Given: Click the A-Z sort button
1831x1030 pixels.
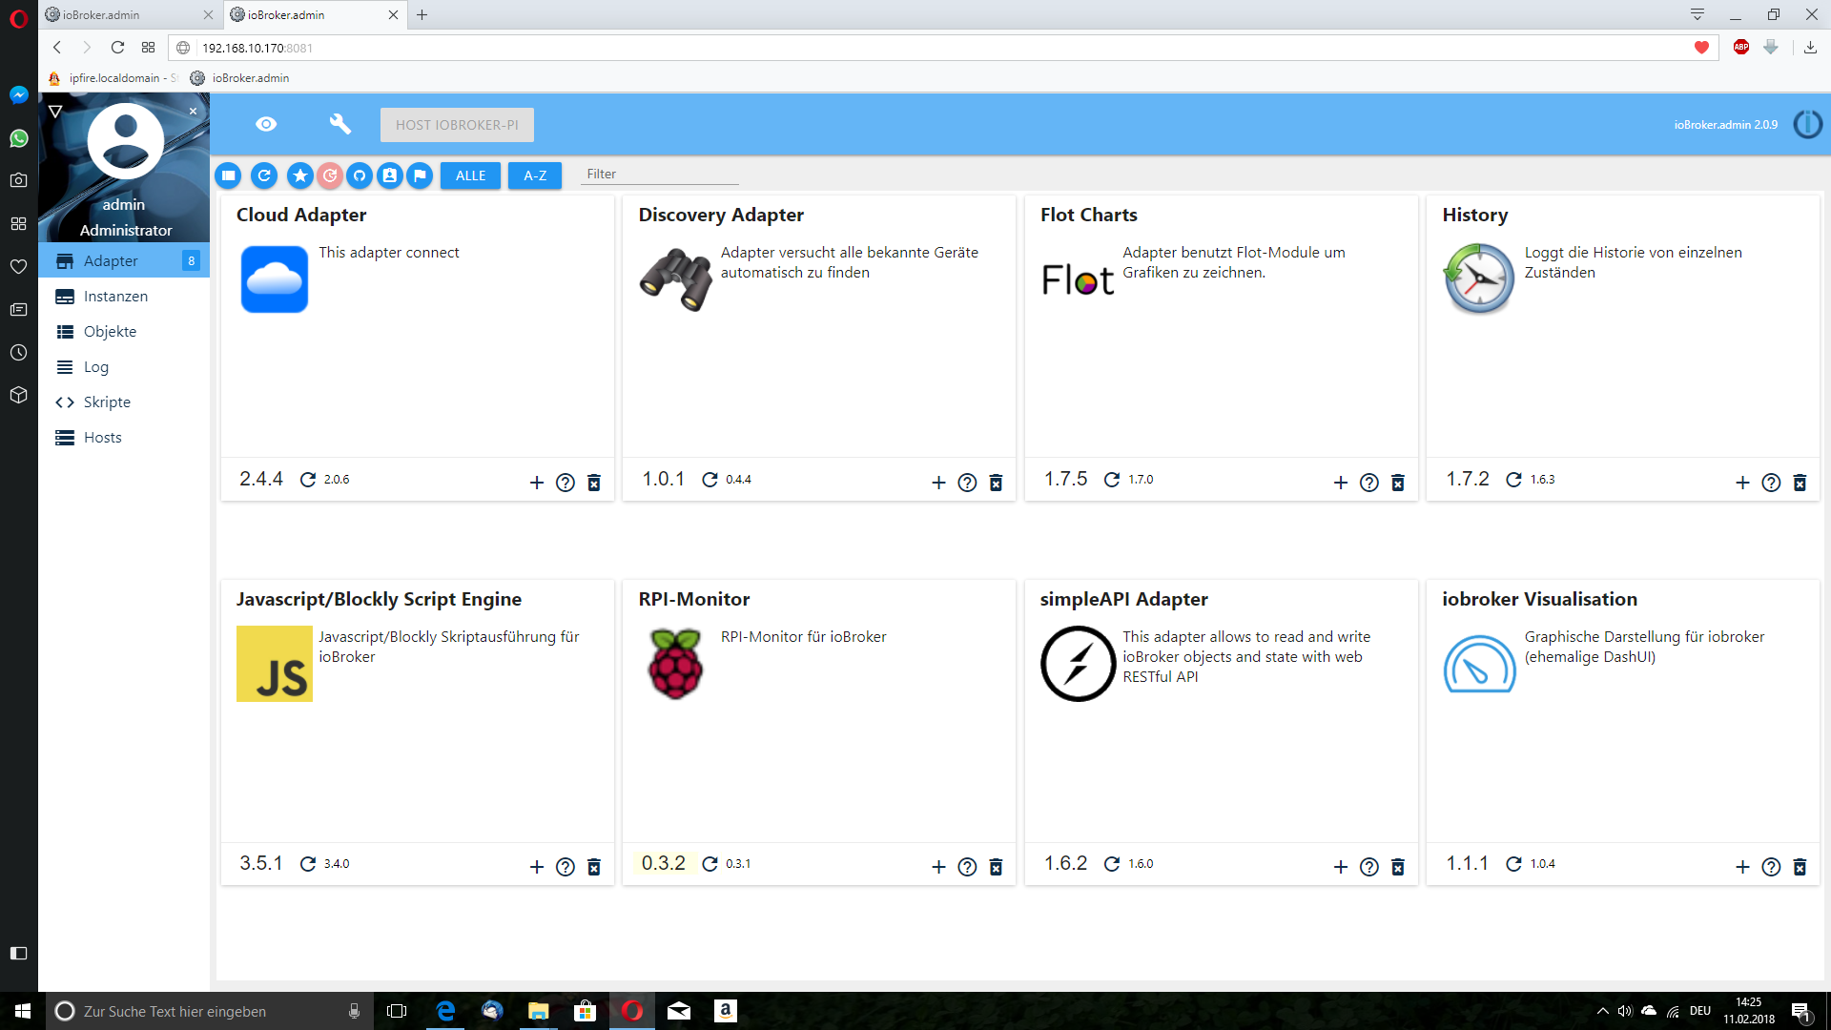Looking at the screenshot, I should (535, 175).
